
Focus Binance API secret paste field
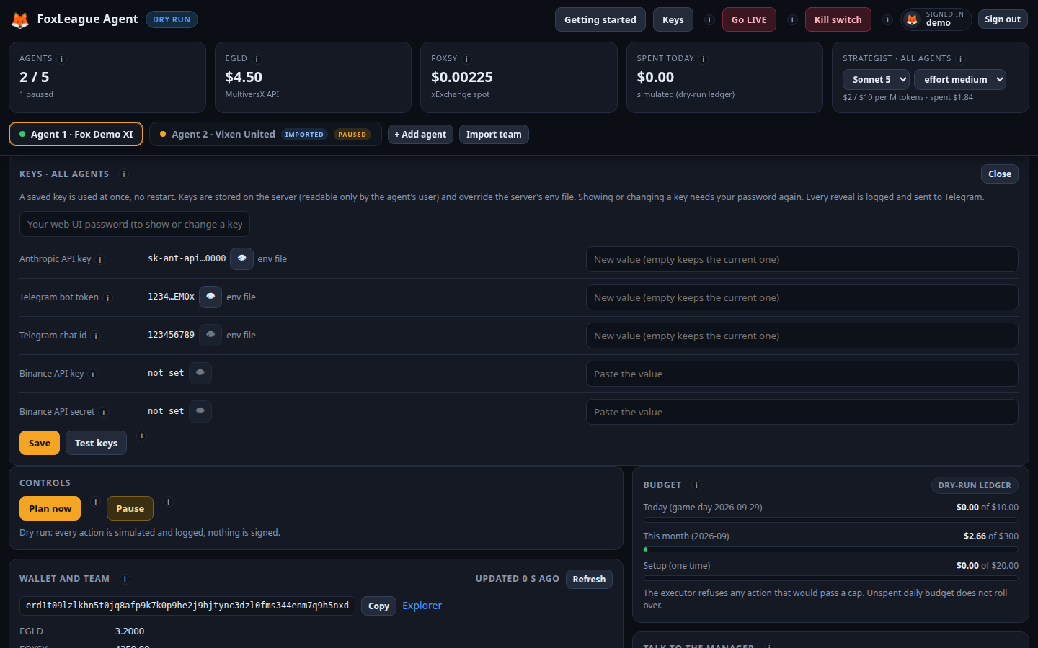coord(802,412)
